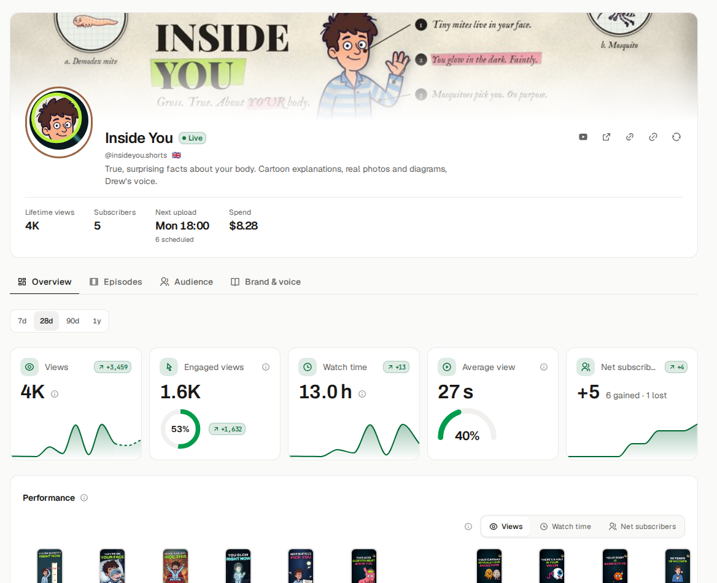This screenshot has height=583, width=717.
Task: Click the people icon on the Net subscribers card
Action: coord(586,367)
